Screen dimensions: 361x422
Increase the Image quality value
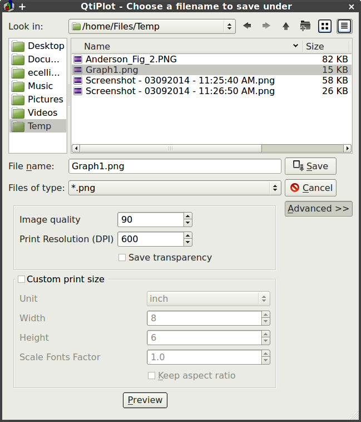188,216
